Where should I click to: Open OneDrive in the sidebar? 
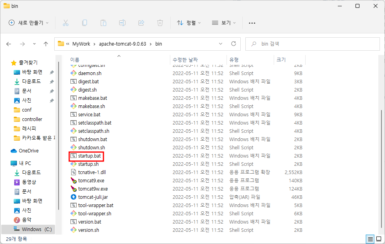pyautogui.click(x=24, y=151)
